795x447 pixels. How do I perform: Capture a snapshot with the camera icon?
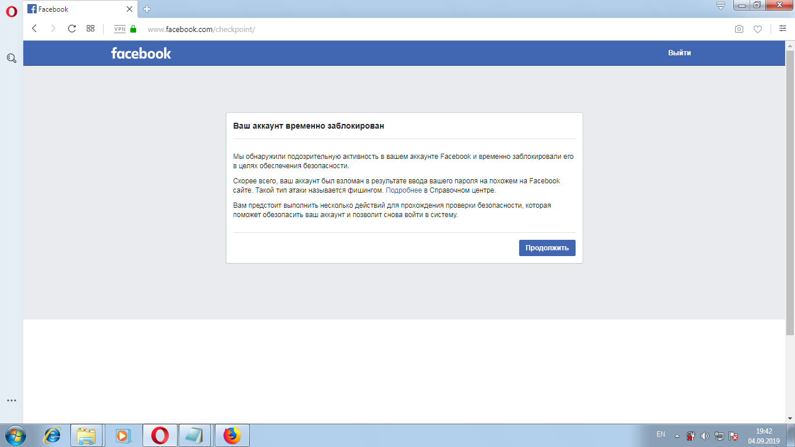pyautogui.click(x=738, y=27)
